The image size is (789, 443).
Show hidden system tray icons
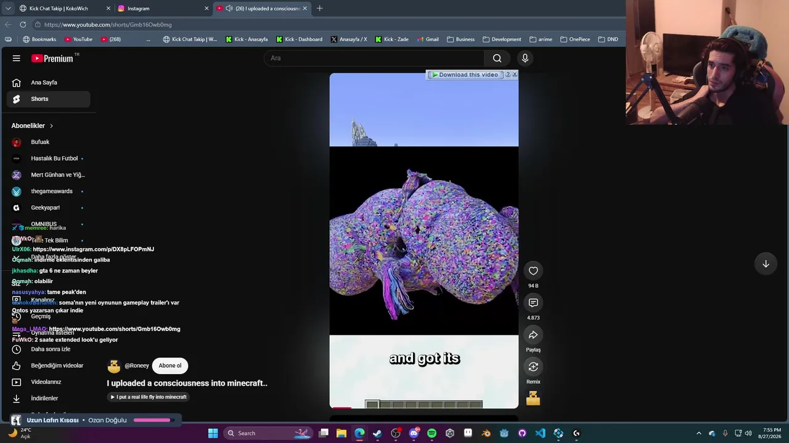[698, 433]
